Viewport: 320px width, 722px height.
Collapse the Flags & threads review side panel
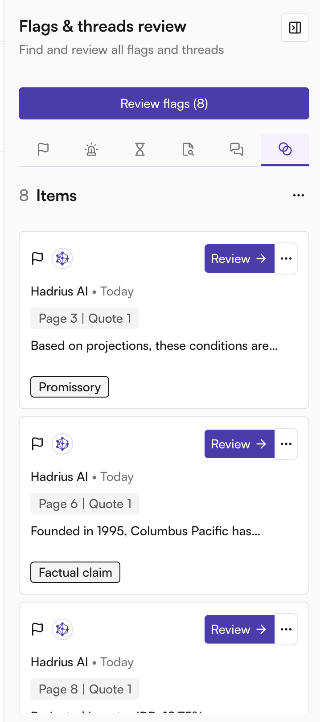pyautogui.click(x=295, y=28)
